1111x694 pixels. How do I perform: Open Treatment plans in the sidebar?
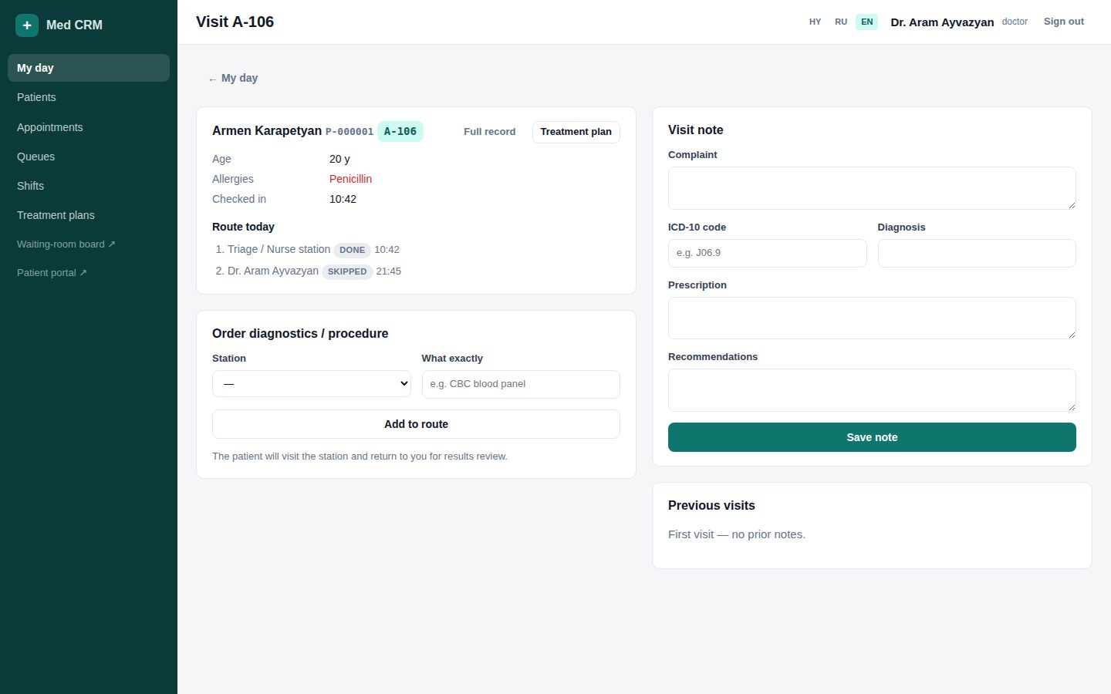89,215
